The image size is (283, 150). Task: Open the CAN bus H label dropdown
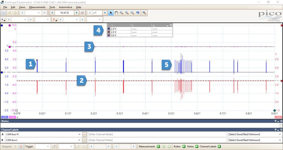pyautogui.click(x=79, y=134)
